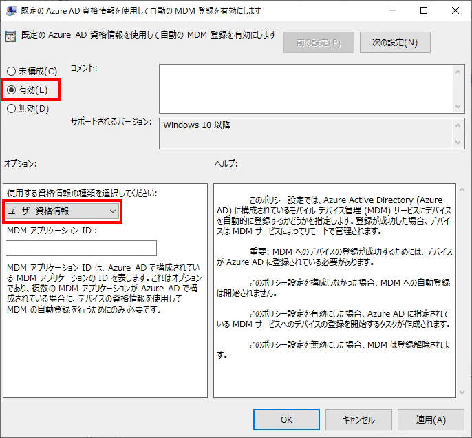Click the disabled 前の設定(P) button
The height and width of the screenshot is (438, 472).
tap(319, 43)
